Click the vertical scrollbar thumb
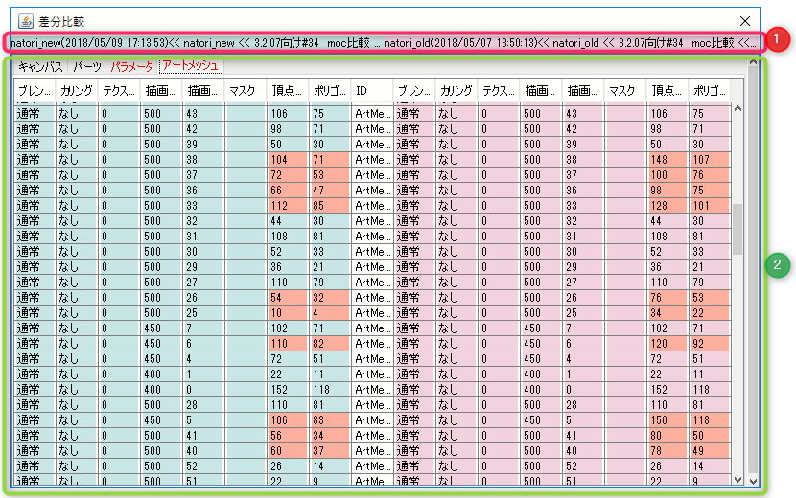Screen dimensions: 796x498 point(737,230)
